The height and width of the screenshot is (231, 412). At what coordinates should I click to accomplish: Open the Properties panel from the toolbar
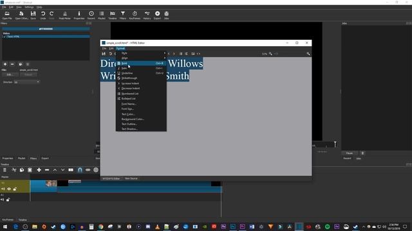tap(79, 15)
